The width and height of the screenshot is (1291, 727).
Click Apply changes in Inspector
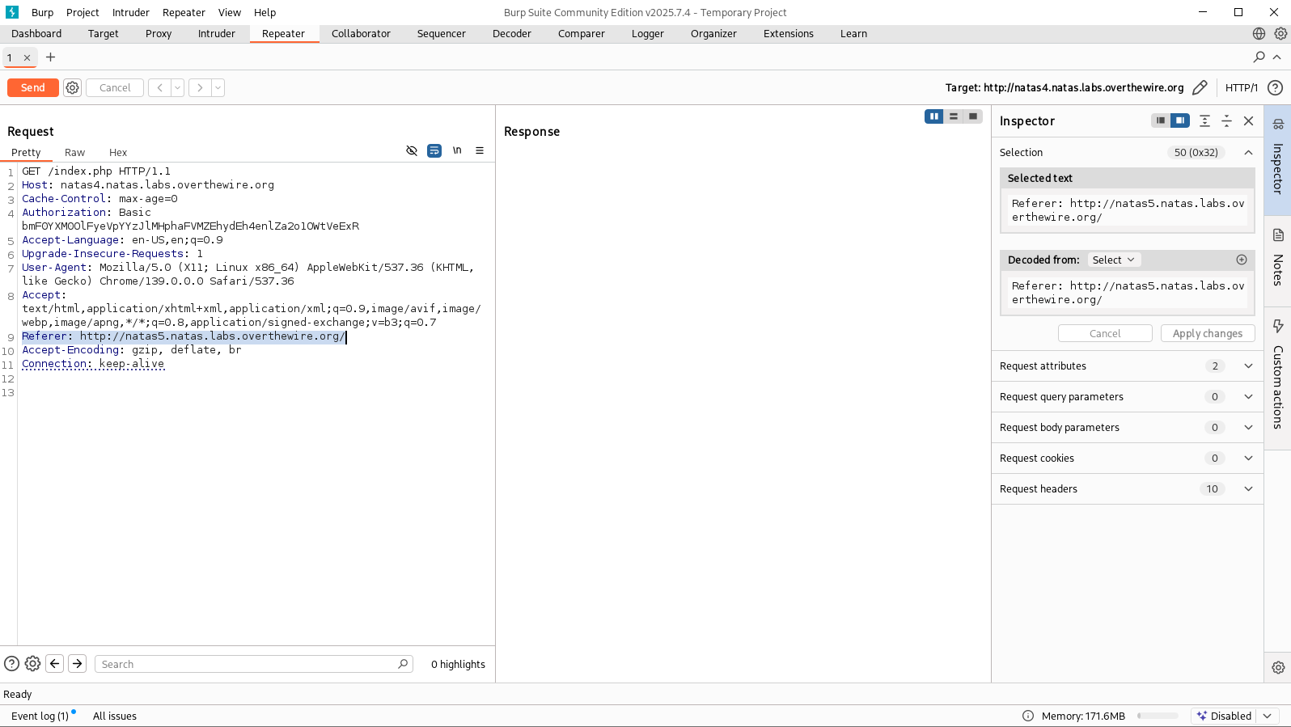(x=1207, y=333)
